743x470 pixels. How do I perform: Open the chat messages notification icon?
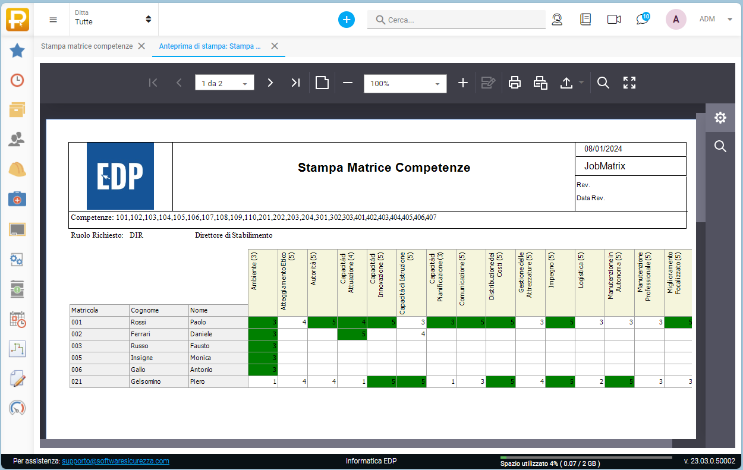click(642, 19)
